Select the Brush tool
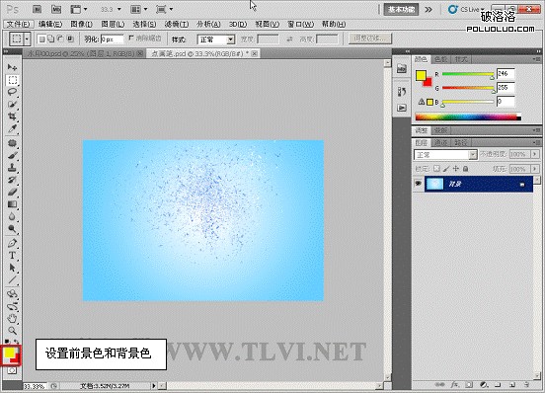The width and height of the screenshot is (545, 393). tap(12, 155)
